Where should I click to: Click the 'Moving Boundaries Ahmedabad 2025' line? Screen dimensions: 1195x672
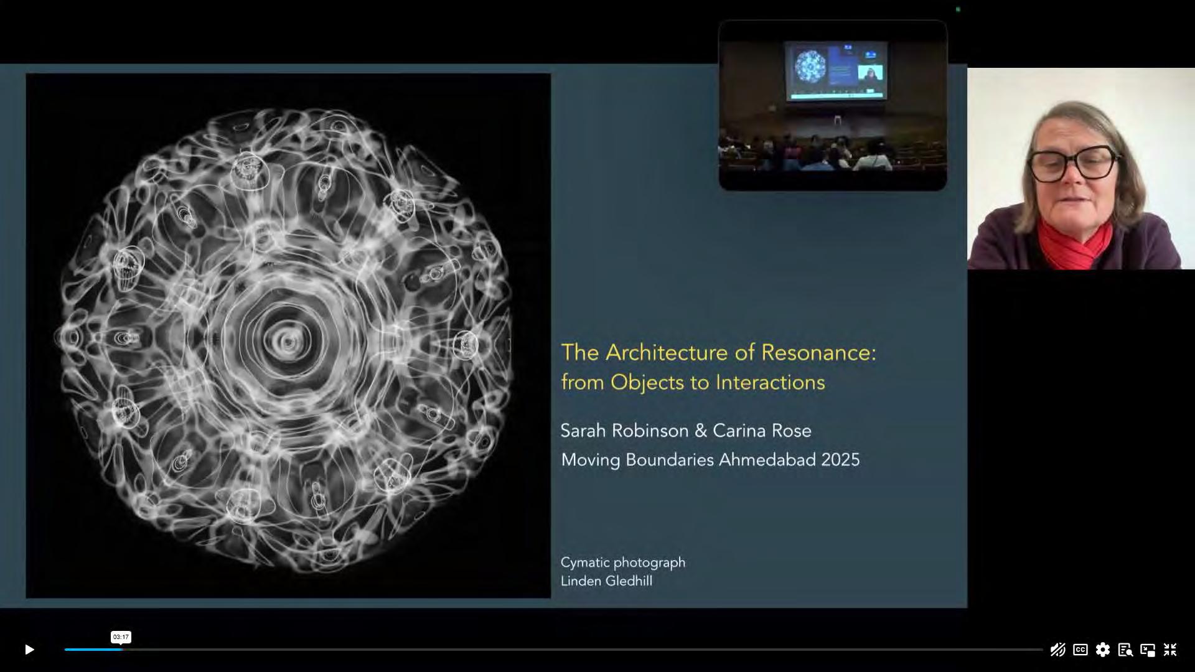(x=710, y=460)
